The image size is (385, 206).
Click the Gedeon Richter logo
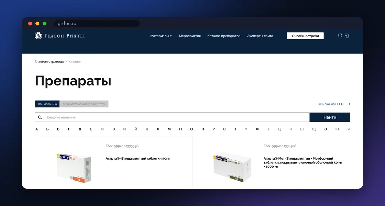(x=60, y=36)
